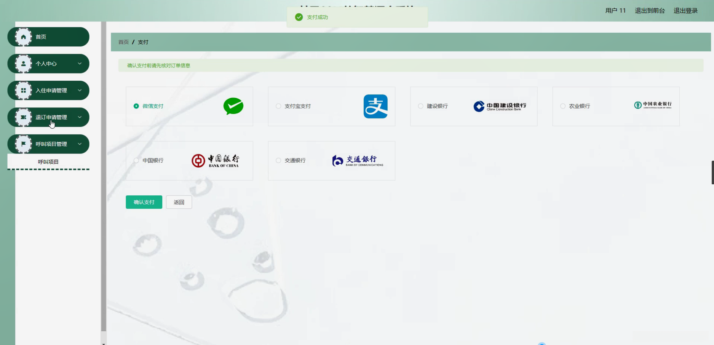This screenshot has width=714, height=345.
Task: Click the personal center user icon
Action: 24,64
